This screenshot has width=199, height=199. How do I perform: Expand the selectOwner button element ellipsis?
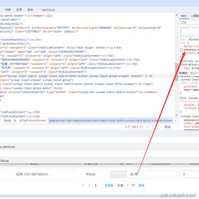141,92
